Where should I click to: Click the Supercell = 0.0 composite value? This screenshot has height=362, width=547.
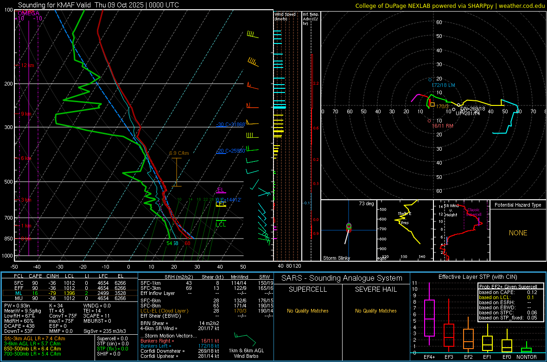[112, 338]
